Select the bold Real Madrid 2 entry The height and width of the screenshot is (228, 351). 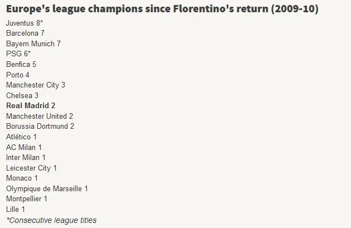pos(31,105)
